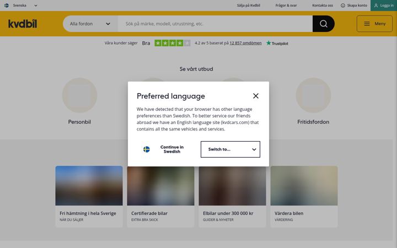Open Sälja på Kvdbil link
This screenshot has height=248, width=397.
coord(248,6)
